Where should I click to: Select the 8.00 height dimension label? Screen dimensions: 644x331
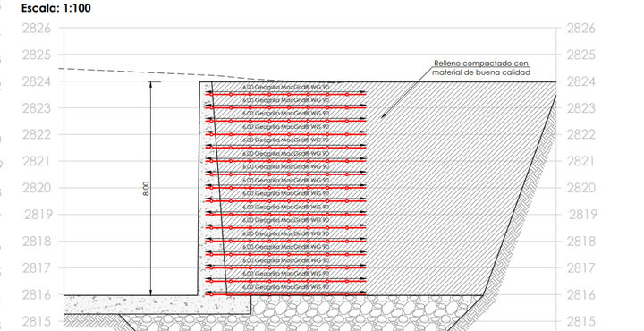point(146,189)
